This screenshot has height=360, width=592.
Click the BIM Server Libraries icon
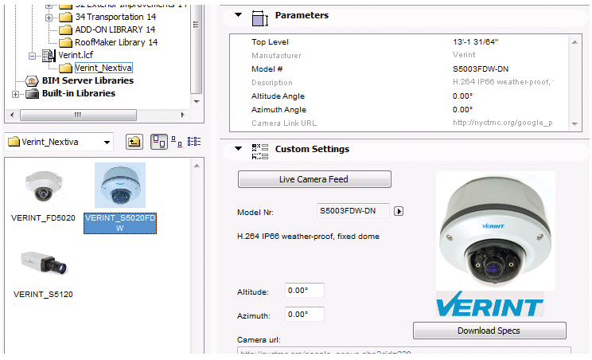tap(32, 80)
